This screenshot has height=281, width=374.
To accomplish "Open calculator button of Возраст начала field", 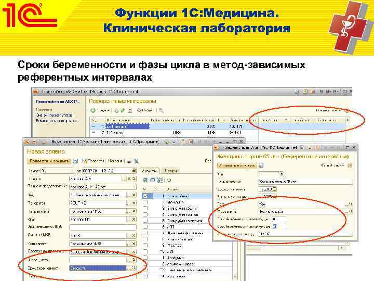I will [275, 189].
